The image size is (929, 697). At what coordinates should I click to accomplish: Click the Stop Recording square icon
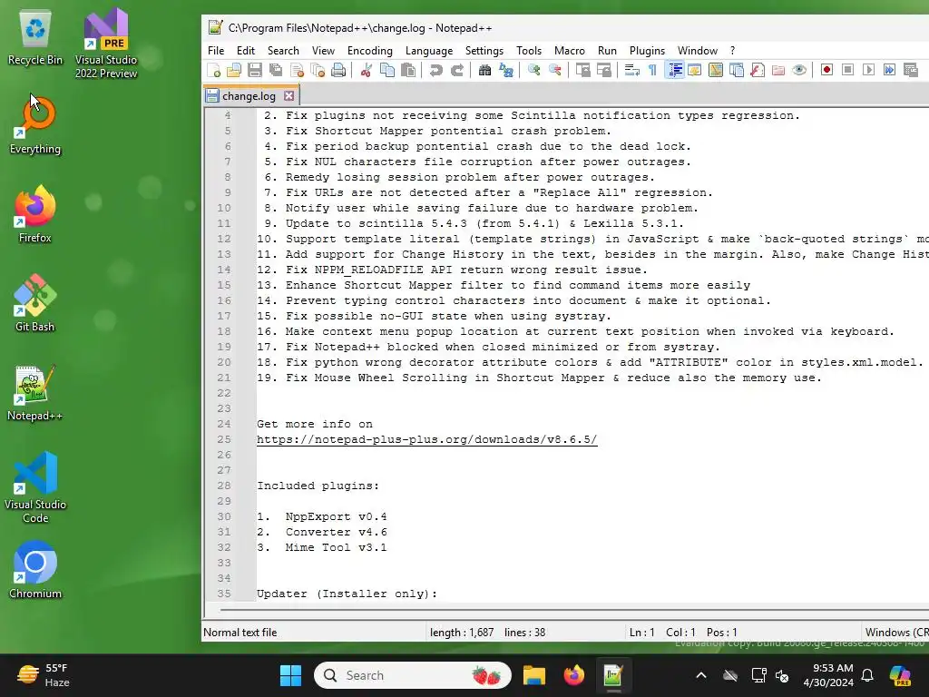pos(848,71)
